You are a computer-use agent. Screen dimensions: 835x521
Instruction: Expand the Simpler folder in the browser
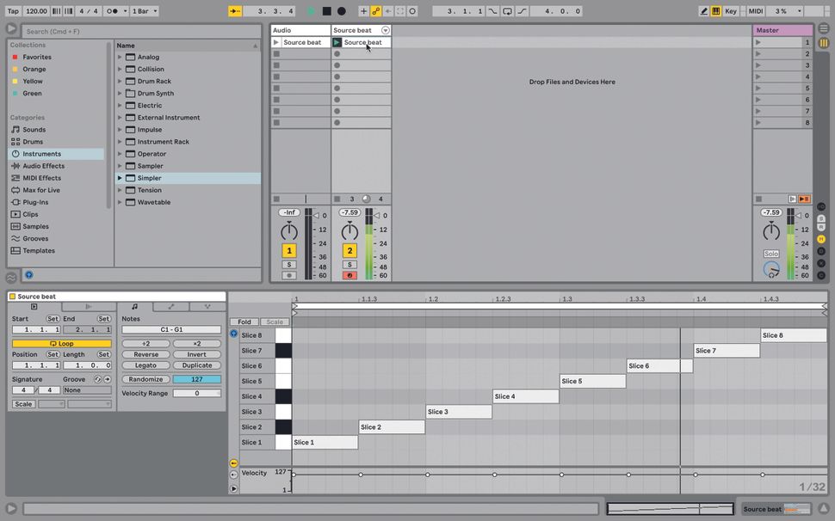pos(121,178)
